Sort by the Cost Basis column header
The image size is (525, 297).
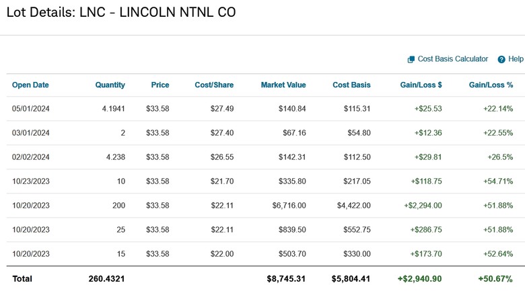tap(351, 85)
